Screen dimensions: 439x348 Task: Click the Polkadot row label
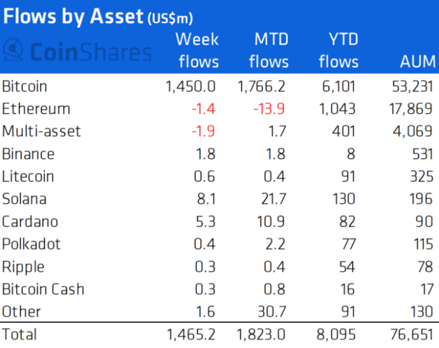coord(31,243)
